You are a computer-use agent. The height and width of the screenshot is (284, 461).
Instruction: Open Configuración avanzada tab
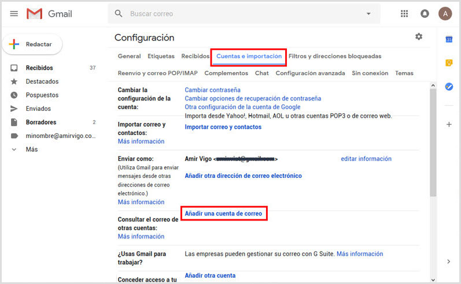[310, 73]
